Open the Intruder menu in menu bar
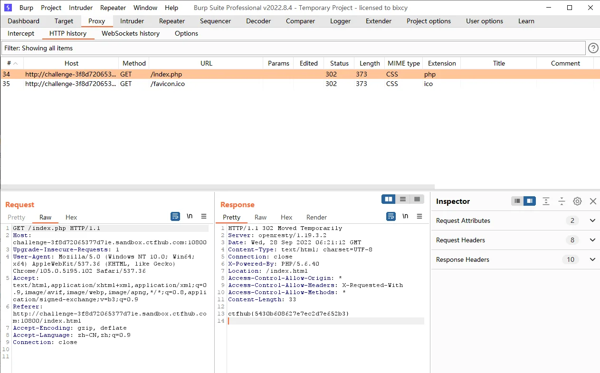The width and height of the screenshot is (600, 373). (81, 8)
